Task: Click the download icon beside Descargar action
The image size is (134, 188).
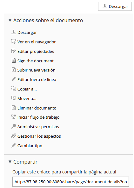Action: 14,32
